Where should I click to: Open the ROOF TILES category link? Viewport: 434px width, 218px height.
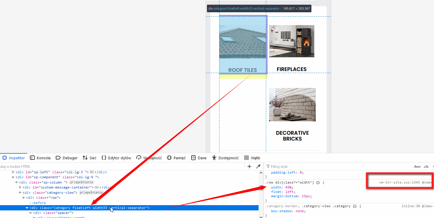tap(243, 70)
